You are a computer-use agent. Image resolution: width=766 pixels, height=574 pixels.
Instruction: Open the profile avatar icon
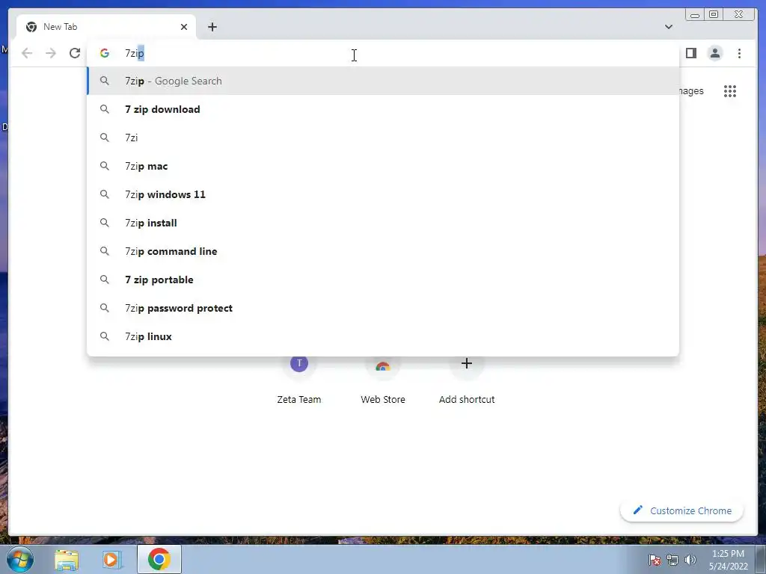(714, 53)
